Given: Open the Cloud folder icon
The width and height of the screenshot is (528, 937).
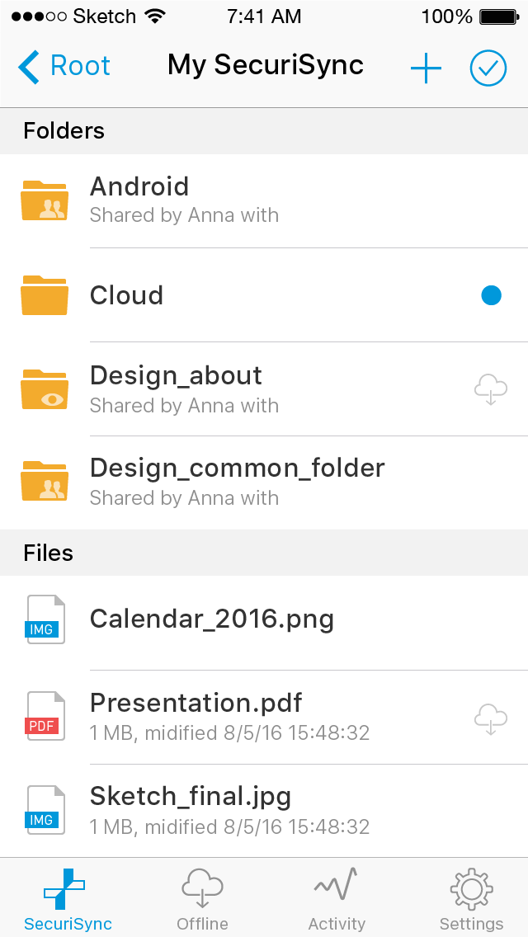Looking at the screenshot, I should click(x=45, y=294).
